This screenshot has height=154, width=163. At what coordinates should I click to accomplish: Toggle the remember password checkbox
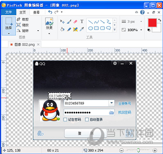[65, 120]
